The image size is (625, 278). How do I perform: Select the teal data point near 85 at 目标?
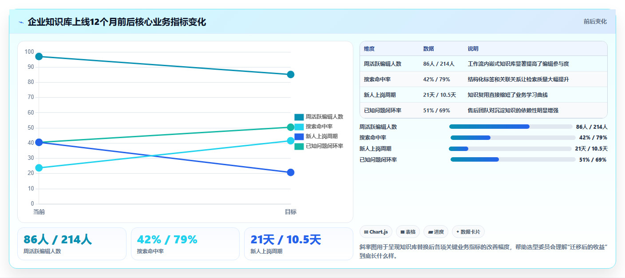coord(291,74)
